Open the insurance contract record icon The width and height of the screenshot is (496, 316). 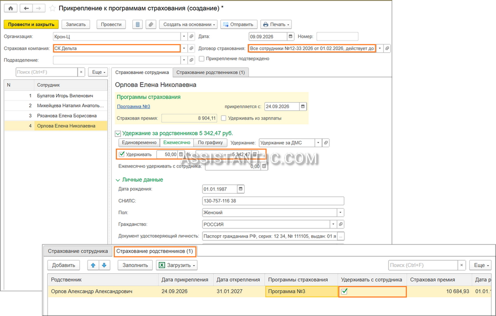pyautogui.click(x=387, y=48)
